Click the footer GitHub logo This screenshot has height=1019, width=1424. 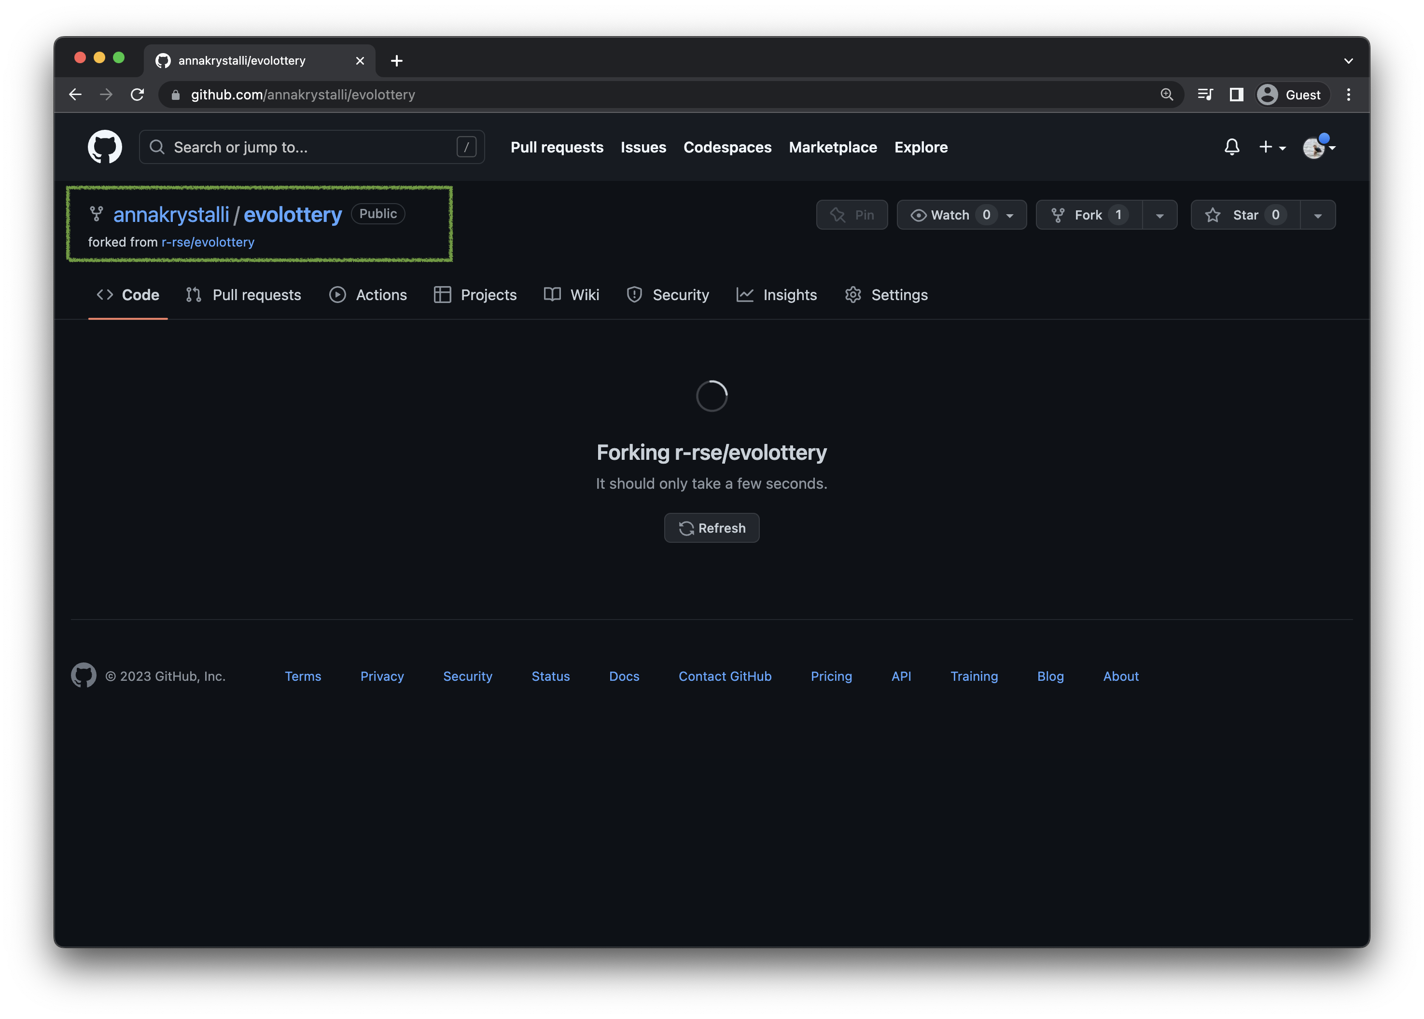[x=84, y=675]
